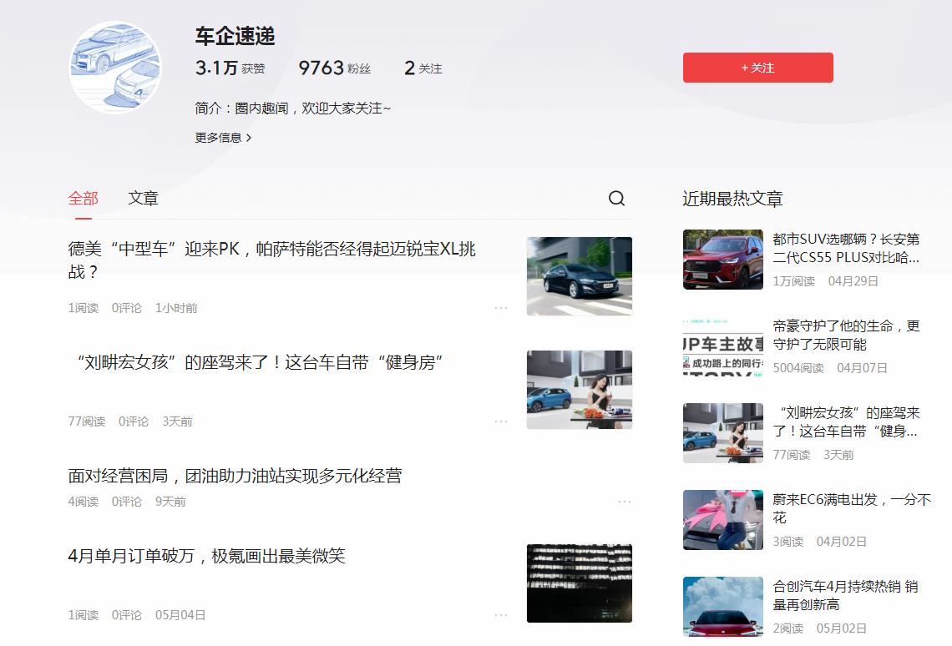Click the 车企速递 profile avatar

[x=115, y=68]
